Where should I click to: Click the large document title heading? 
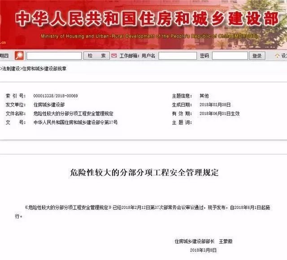(144, 172)
